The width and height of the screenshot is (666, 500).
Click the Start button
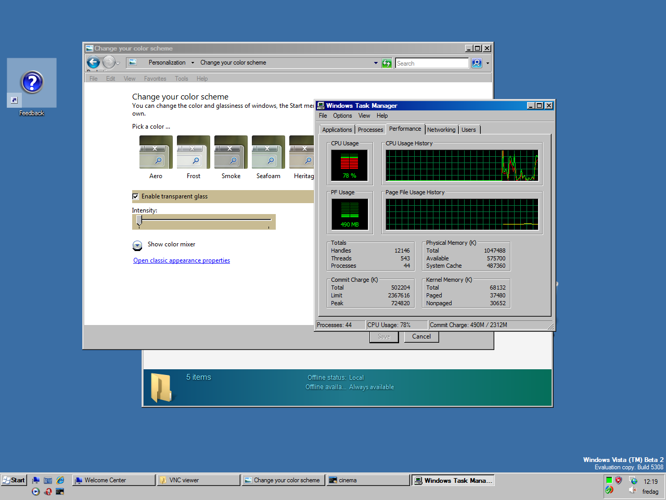point(14,480)
